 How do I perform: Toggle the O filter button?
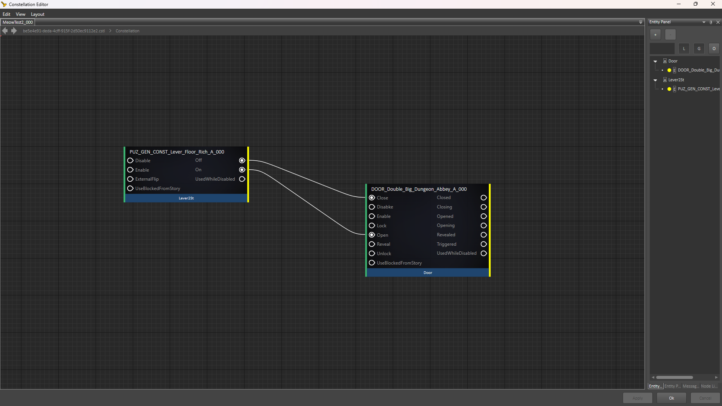point(714,49)
